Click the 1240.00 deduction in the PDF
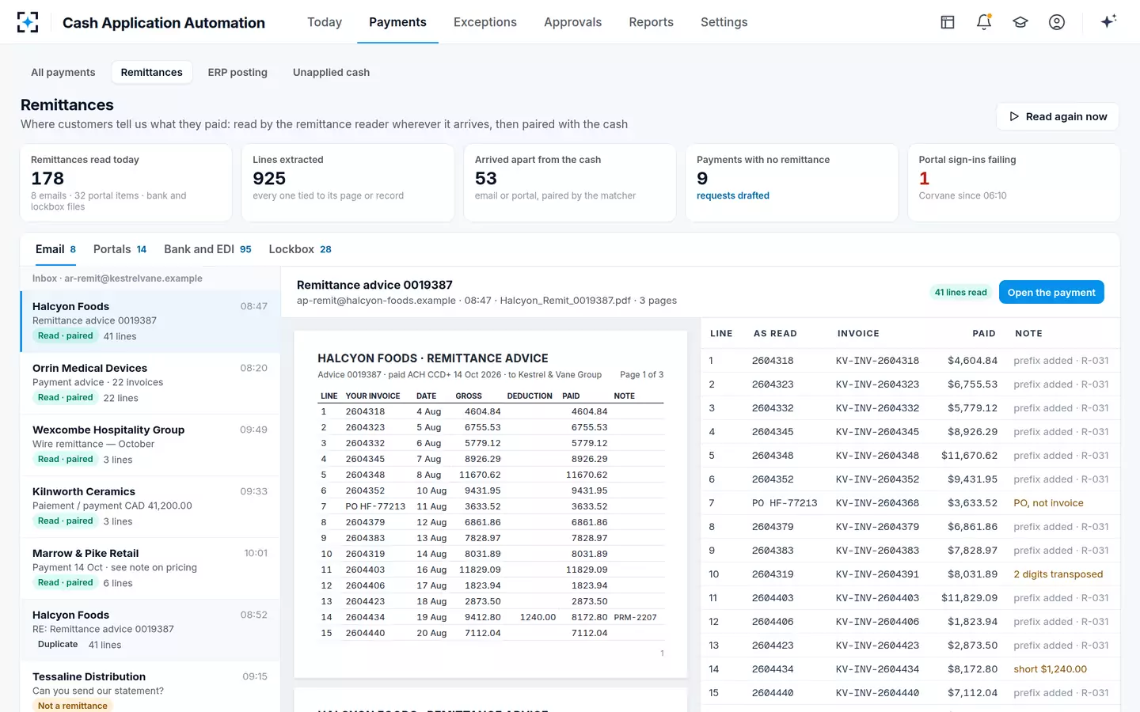The height and width of the screenshot is (712, 1140). coord(538,617)
